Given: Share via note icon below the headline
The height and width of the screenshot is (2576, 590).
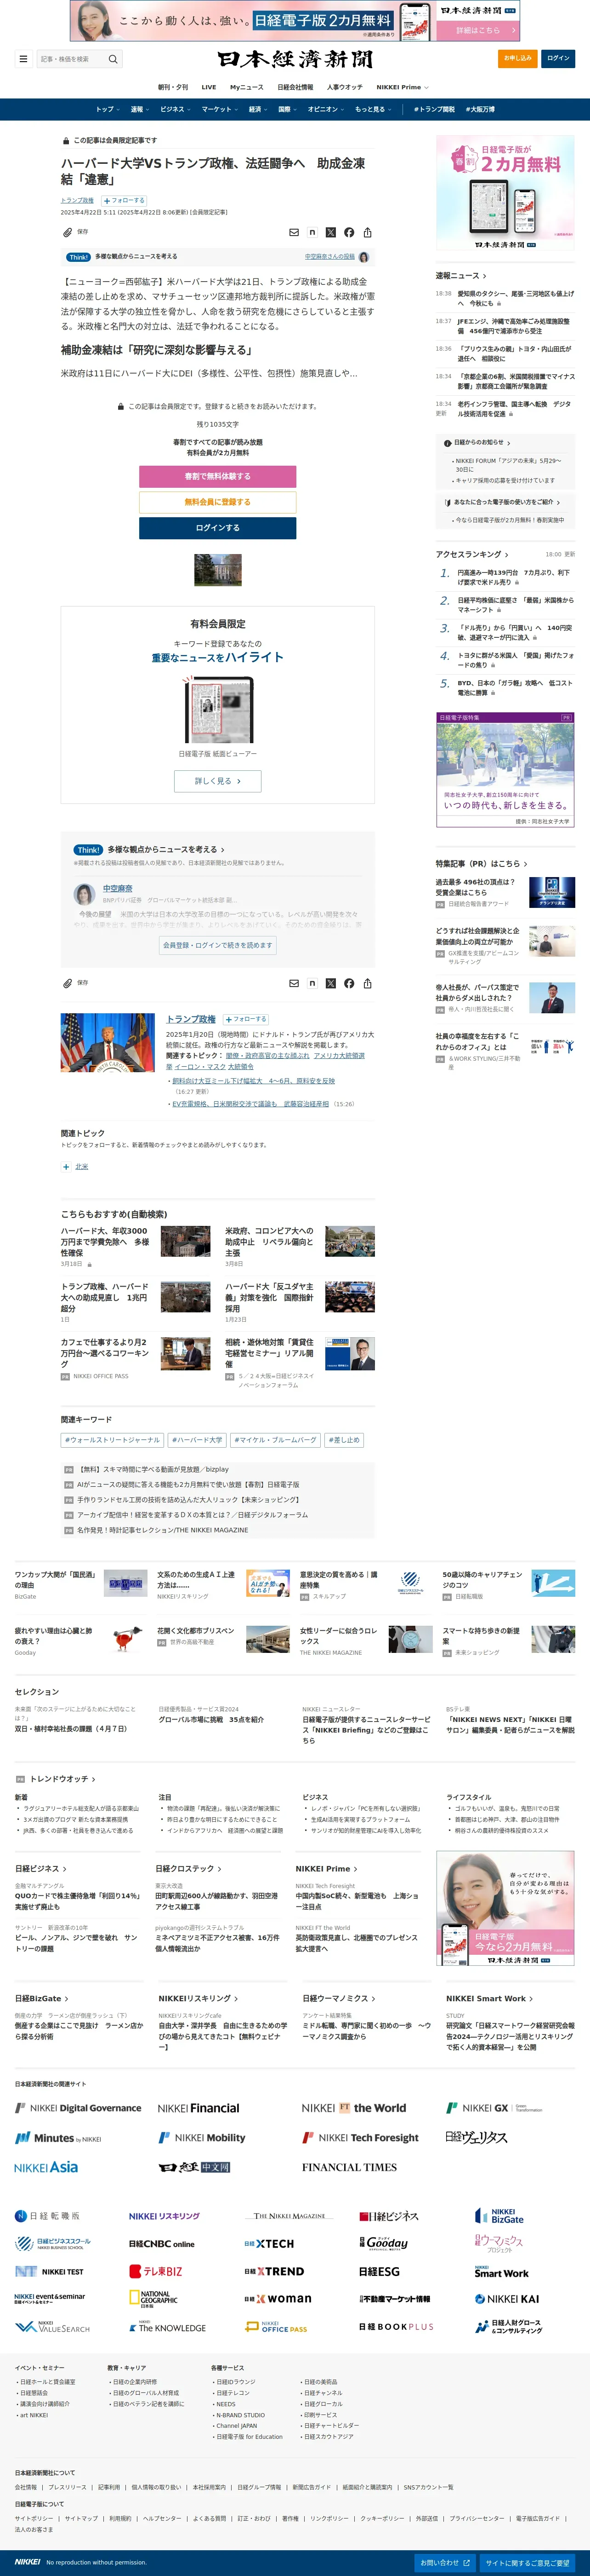Looking at the screenshot, I should pos(312,232).
